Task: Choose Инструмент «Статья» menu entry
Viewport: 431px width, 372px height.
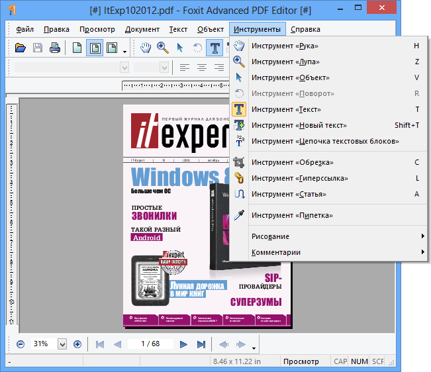Action: 329,194
